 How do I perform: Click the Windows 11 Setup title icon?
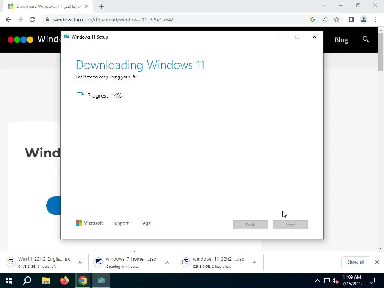[x=67, y=37]
